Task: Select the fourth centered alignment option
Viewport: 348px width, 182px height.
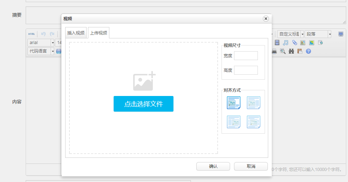Action: (x=254, y=122)
